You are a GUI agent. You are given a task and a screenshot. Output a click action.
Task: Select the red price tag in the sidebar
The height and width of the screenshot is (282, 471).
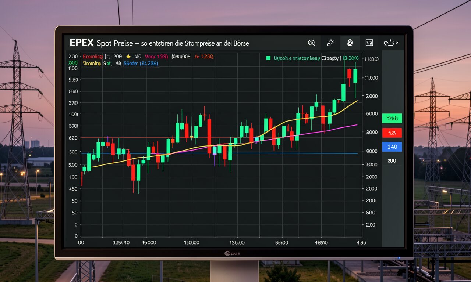(392, 133)
